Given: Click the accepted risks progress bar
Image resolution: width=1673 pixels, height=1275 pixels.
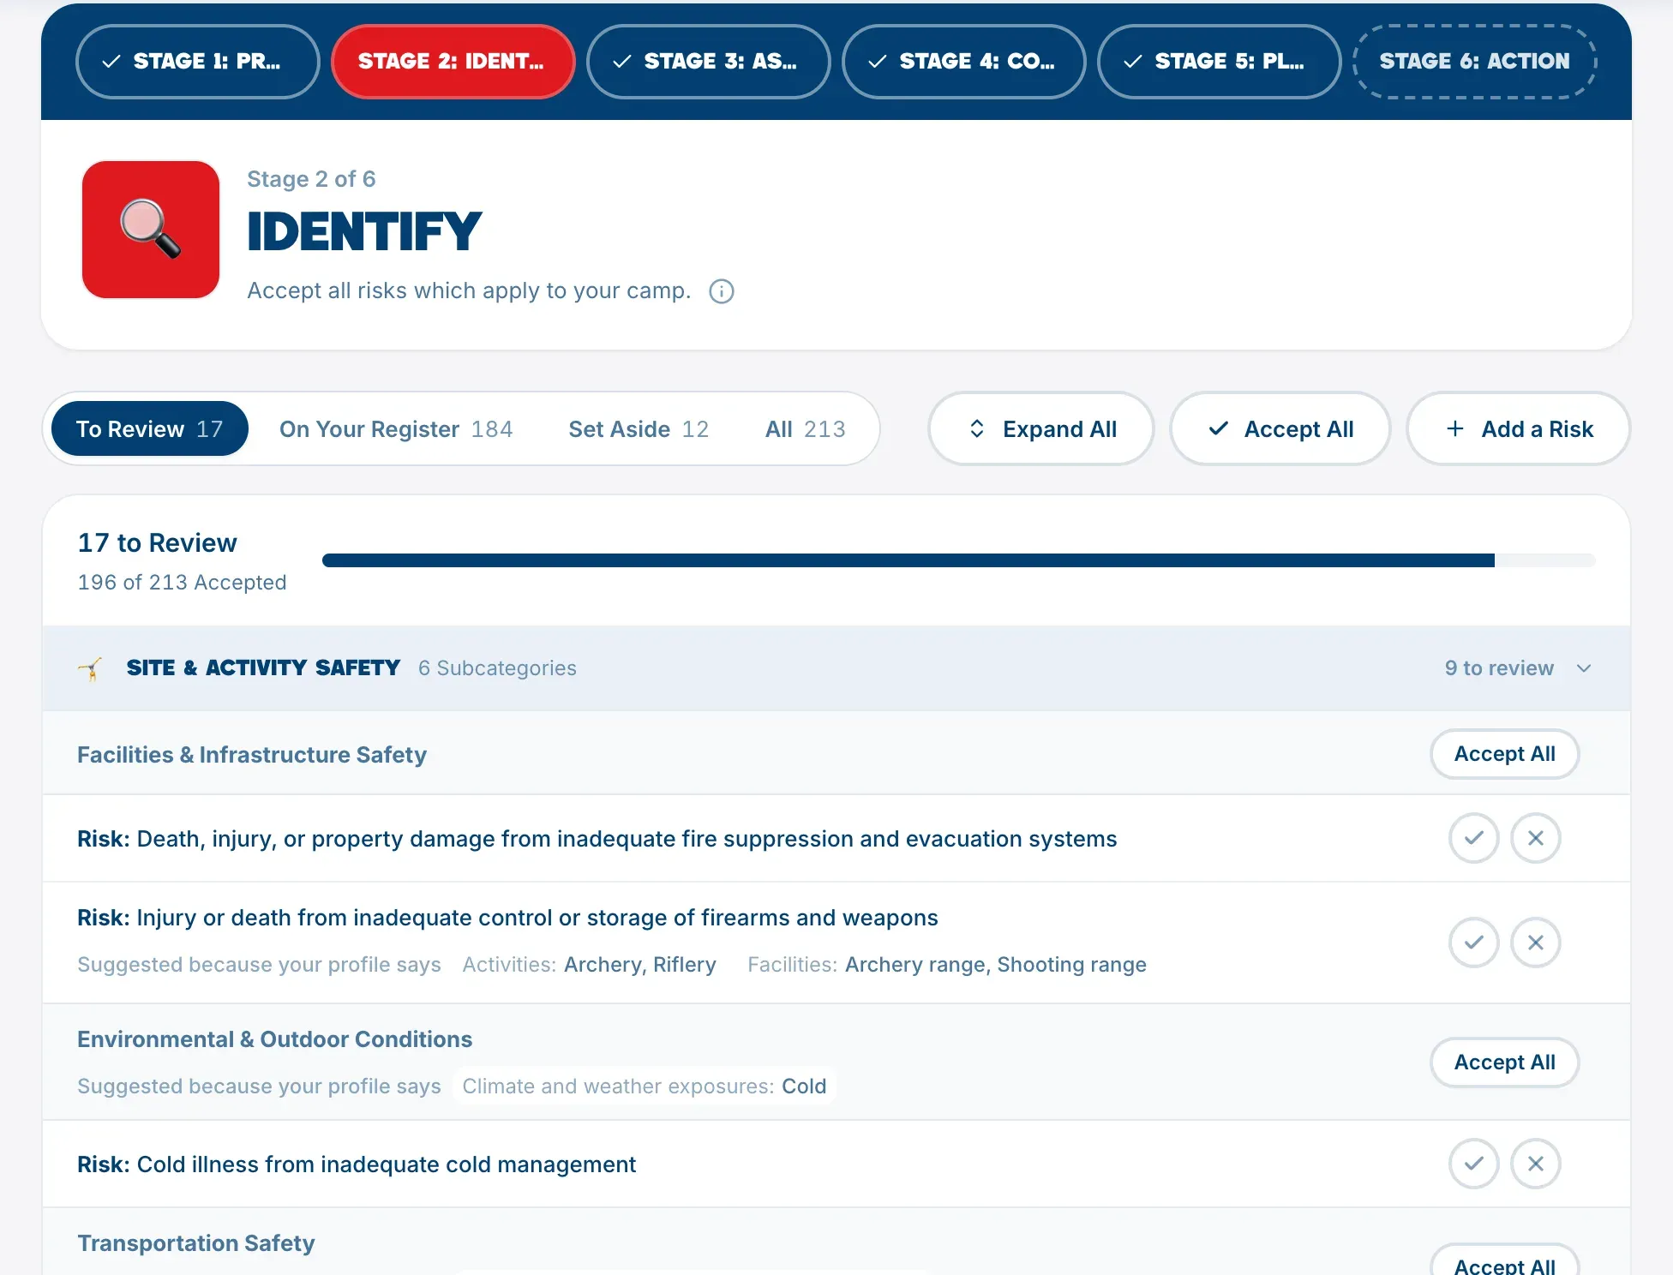Looking at the screenshot, I should click(958, 560).
